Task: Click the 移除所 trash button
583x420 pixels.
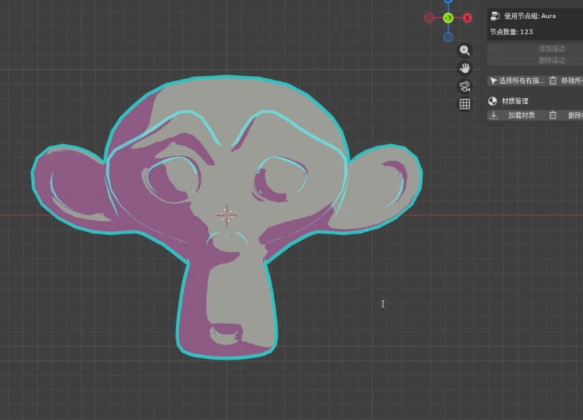Action: pyautogui.click(x=566, y=81)
